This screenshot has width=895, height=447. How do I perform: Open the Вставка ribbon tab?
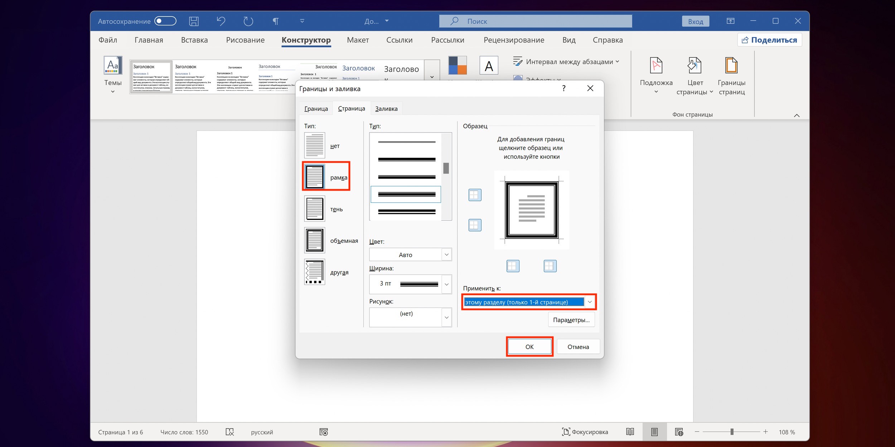[x=194, y=40]
